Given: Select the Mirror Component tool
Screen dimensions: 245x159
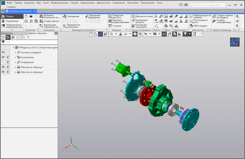Looking at the screenshot, I should point(41,26).
